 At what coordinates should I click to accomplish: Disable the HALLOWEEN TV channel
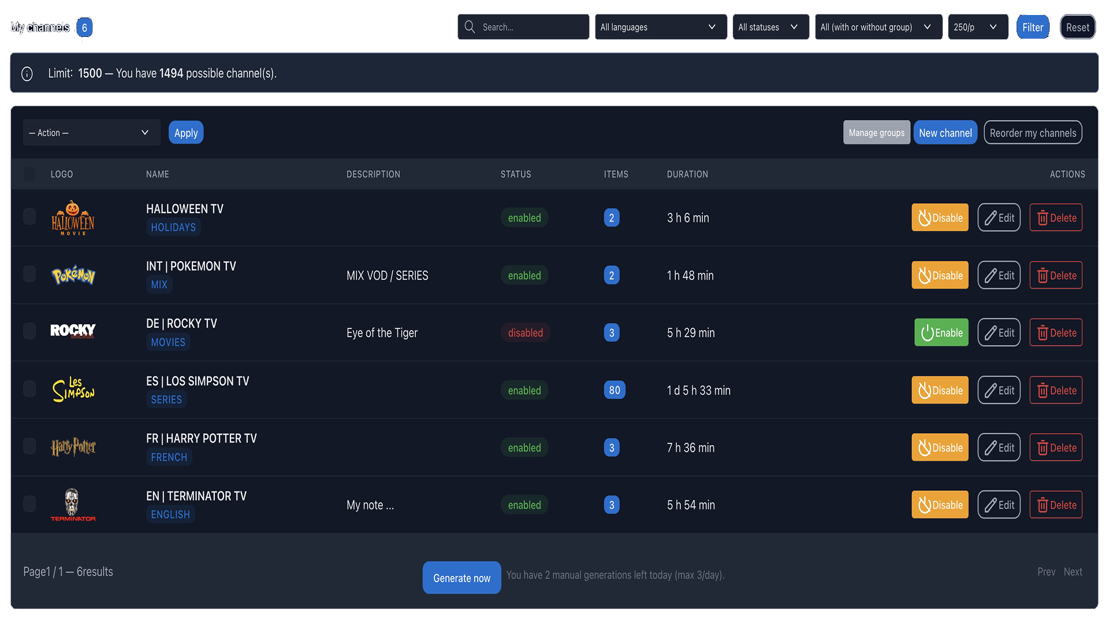point(940,218)
